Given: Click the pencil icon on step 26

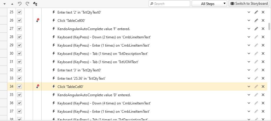Looking at the screenshot, I should pyautogui.click(x=256, y=20).
